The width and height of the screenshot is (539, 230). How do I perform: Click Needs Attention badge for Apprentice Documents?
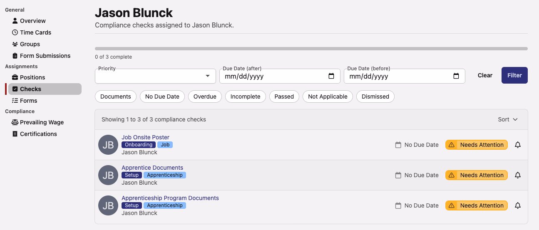[x=477, y=175]
